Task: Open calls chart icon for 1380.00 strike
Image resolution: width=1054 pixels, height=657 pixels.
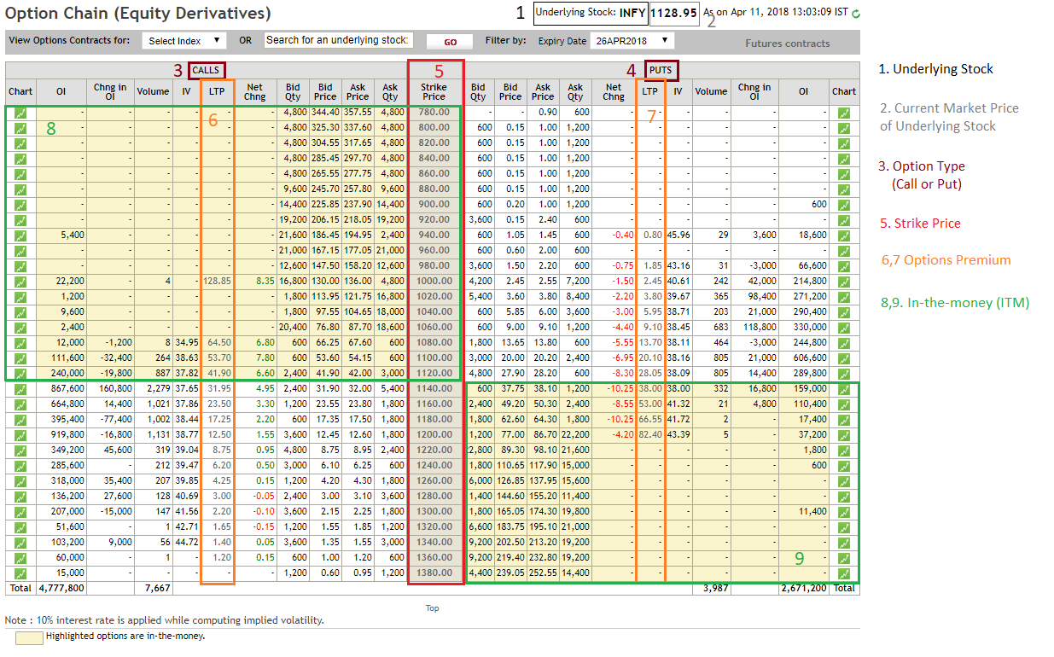Action: pyautogui.click(x=20, y=573)
